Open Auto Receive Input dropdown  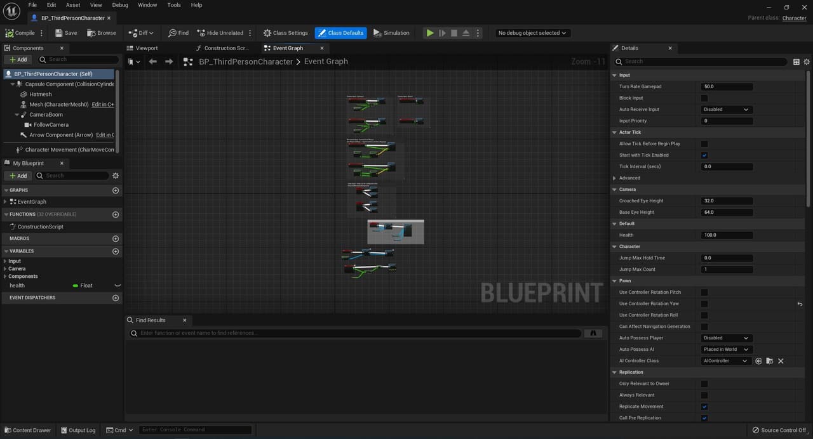pyautogui.click(x=727, y=110)
